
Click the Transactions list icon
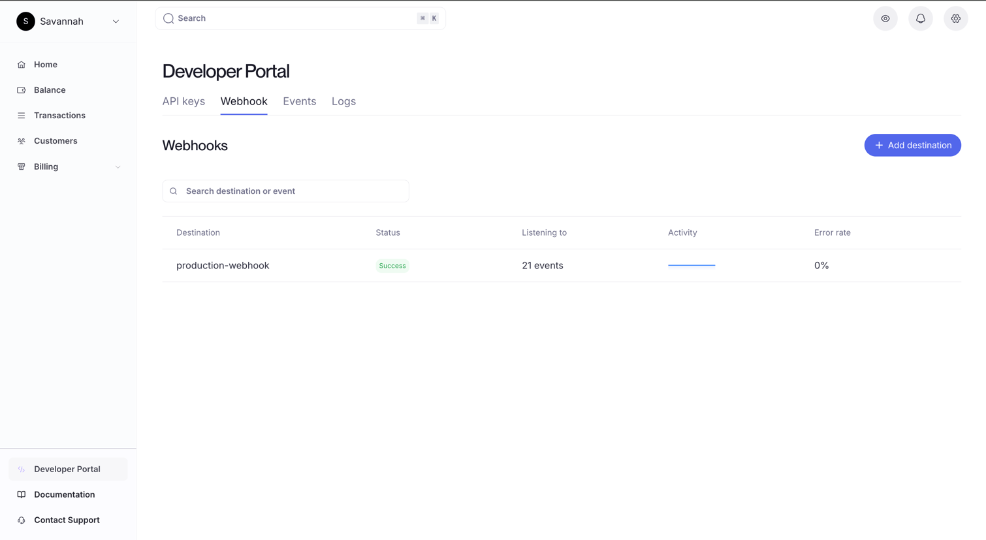(x=22, y=116)
